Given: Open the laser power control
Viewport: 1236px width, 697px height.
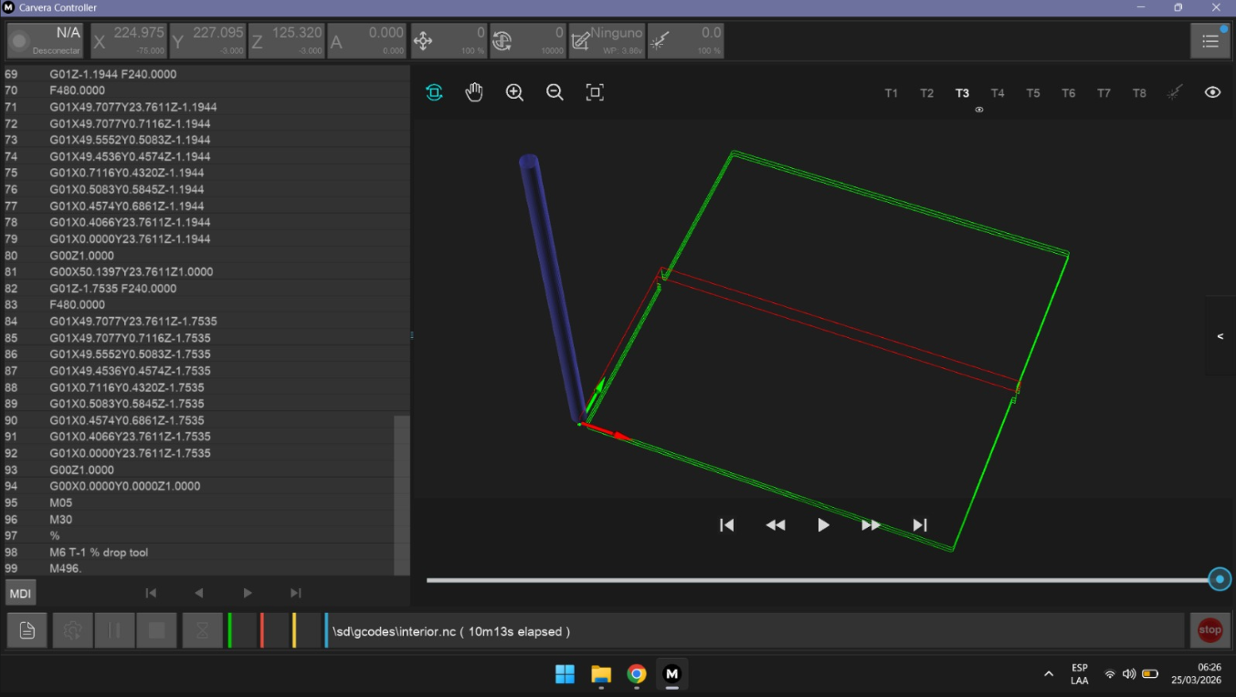Looking at the screenshot, I should 685,41.
